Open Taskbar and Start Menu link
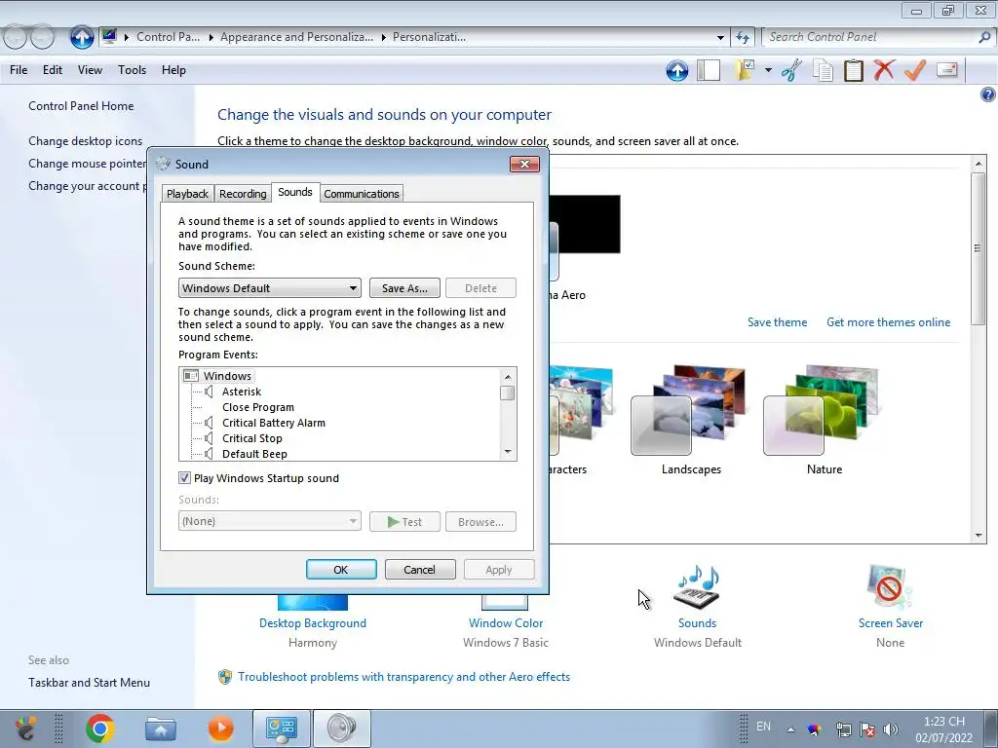This screenshot has width=998, height=748. click(x=89, y=683)
